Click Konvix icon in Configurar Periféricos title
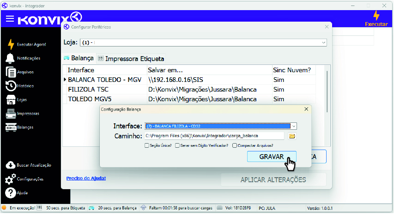 pyautogui.click(x=67, y=27)
